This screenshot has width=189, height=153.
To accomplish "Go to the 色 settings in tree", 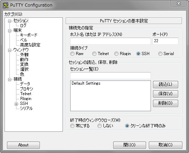I will 22,74.
